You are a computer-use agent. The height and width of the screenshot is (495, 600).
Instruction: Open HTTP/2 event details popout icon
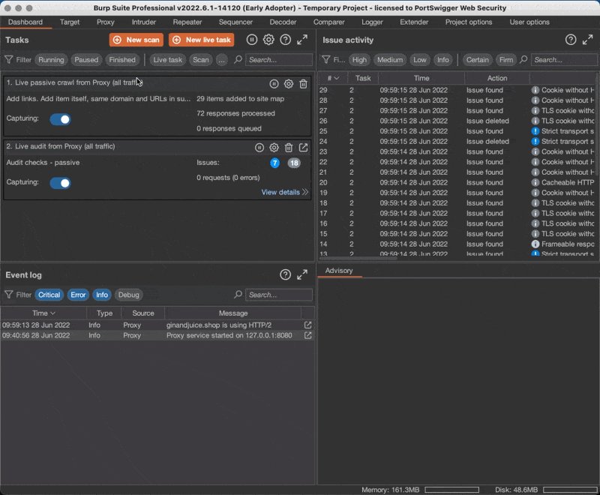click(307, 325)
